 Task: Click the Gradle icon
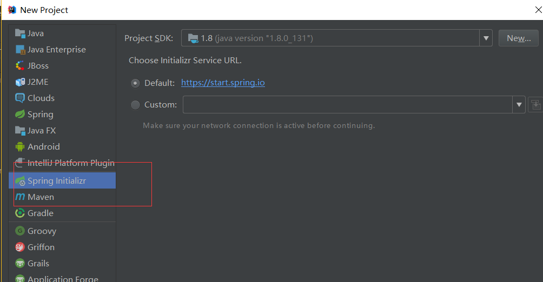20,213
